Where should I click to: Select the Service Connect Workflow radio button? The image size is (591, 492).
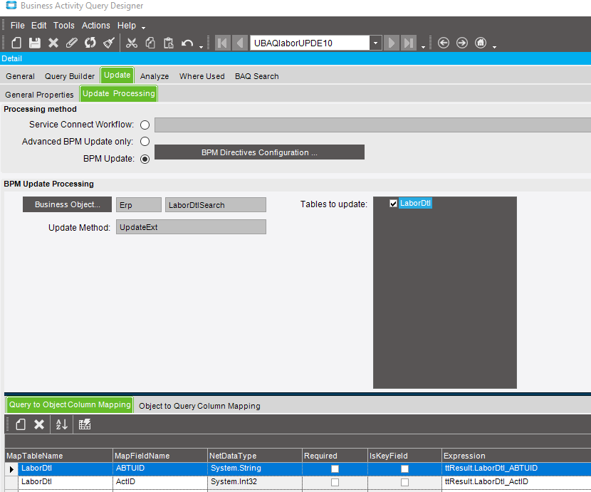[145, 125]
